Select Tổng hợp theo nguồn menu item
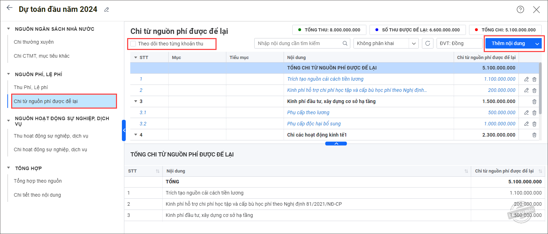Screen dimensions: 548x234 tap(38, 181)
